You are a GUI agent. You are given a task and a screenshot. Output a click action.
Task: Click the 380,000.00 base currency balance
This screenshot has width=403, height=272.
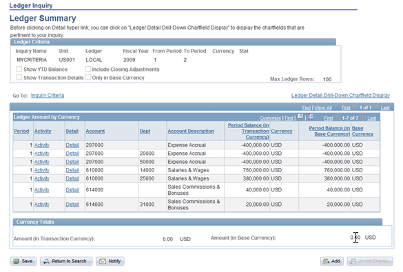point(337,178)
